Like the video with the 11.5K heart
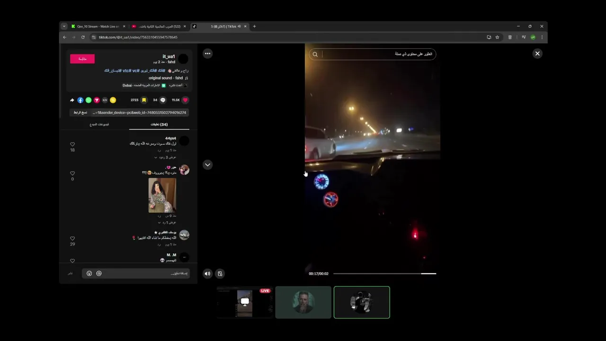606x341 pixels. 185,100
